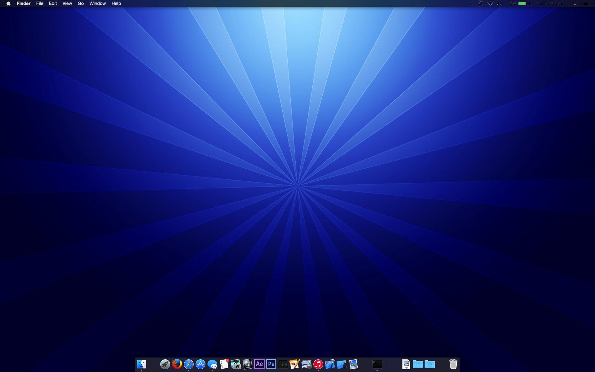Open the Help menu

coord(116,3)
